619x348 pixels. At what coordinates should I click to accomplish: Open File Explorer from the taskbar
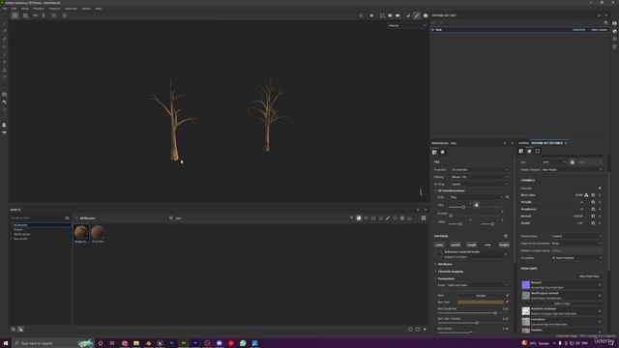tap(136, 343)
